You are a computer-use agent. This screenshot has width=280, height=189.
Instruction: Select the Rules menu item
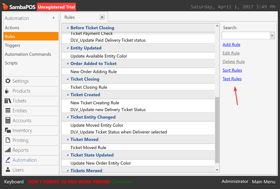31,37
